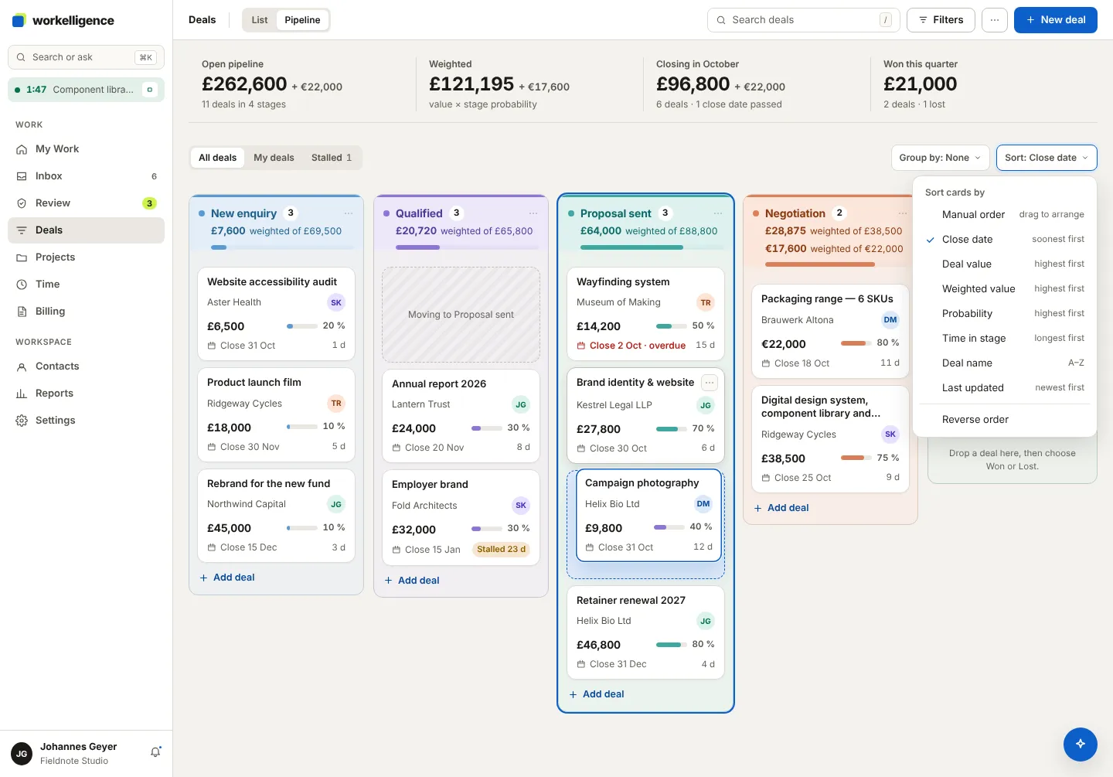Stop the running 1:47 timer
The image size is (1113, 777).
(x=150, y=90)
